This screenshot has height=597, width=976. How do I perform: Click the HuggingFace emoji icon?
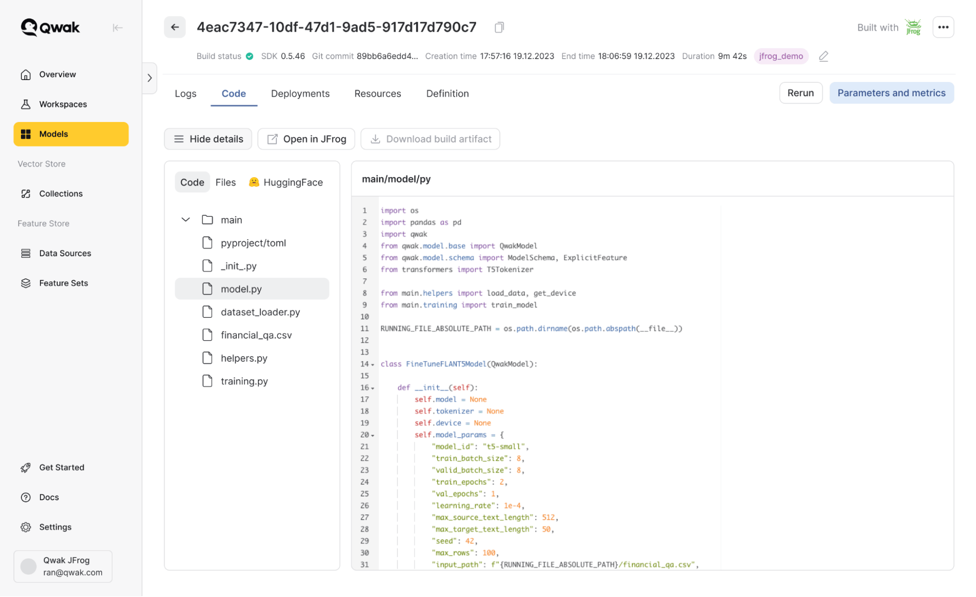coord(254,182)
